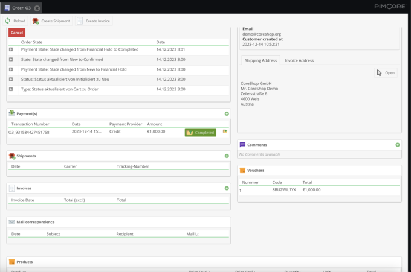The height and width of the screenshot is (272, 411).
Task: Add a new invoice with plus icon
Action: coord(227,188)
